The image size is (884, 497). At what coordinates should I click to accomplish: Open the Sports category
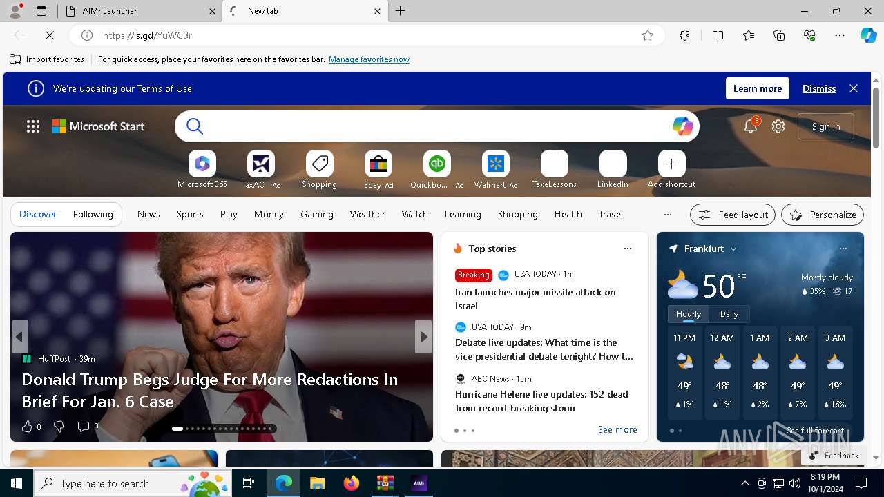point(190,215)
